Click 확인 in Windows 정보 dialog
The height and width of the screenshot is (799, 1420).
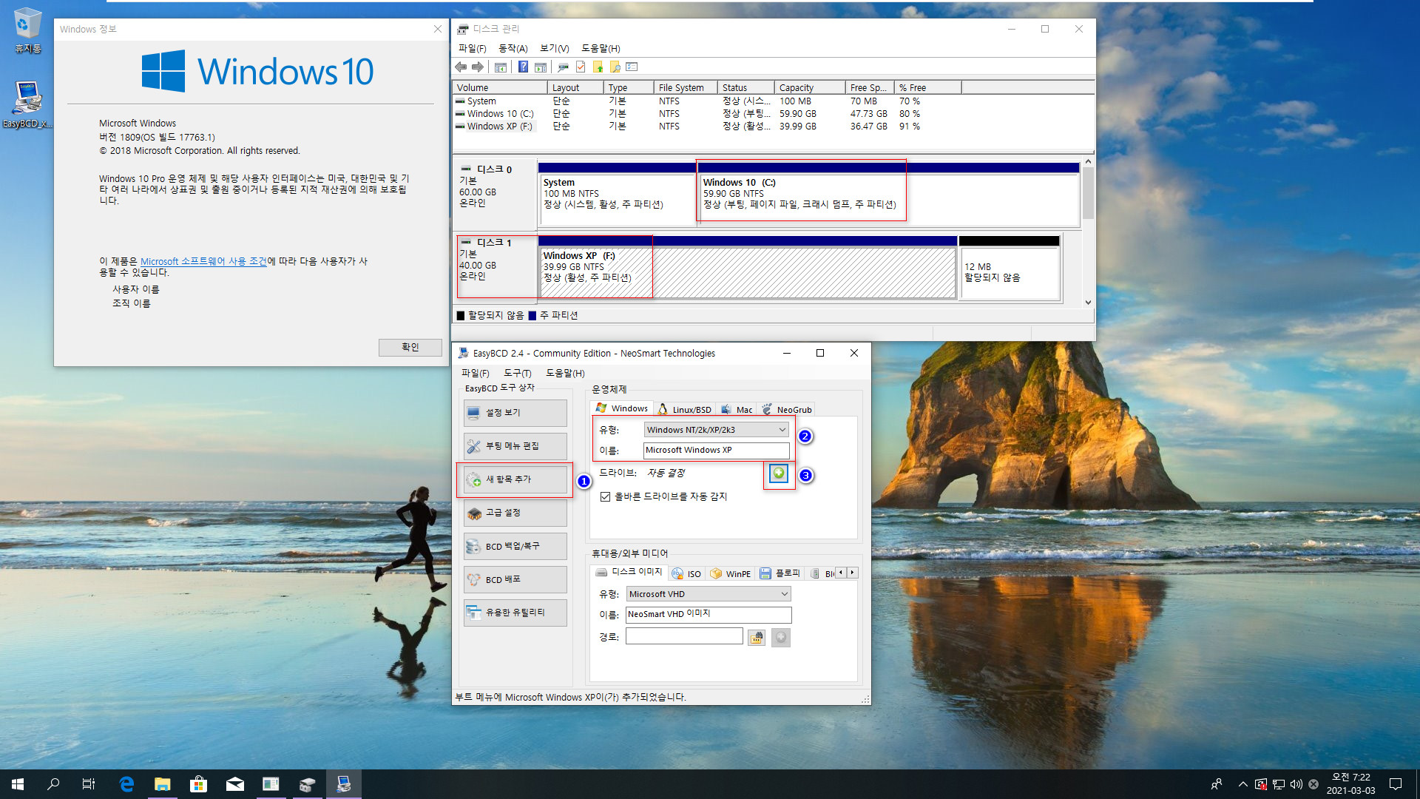[x=410, y=347]
